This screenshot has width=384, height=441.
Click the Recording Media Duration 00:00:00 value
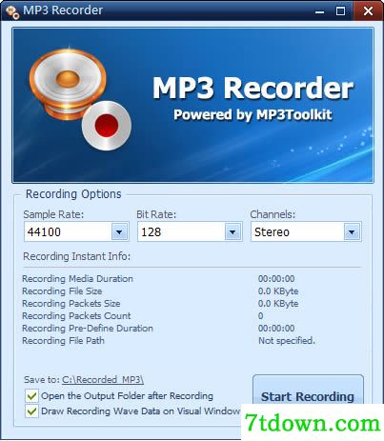[x=276, y=279]
